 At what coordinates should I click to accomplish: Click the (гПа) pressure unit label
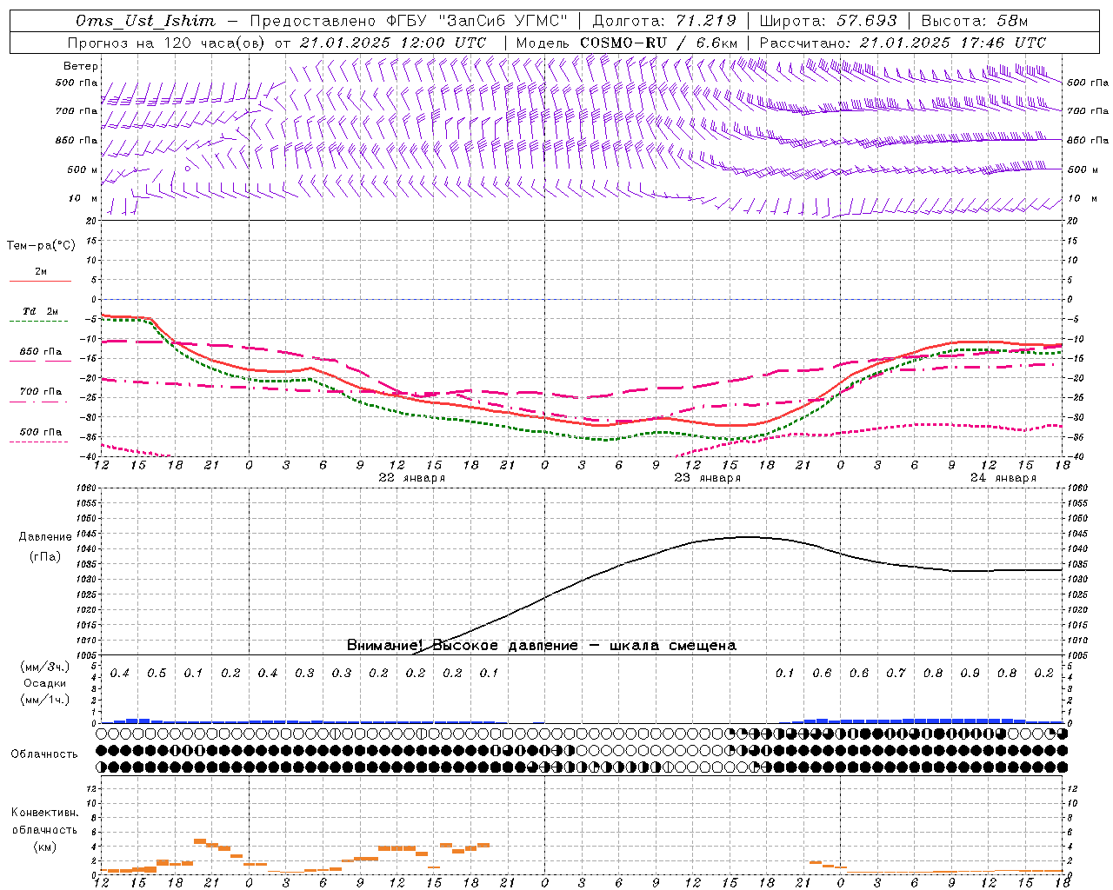[x=45, y=557]
